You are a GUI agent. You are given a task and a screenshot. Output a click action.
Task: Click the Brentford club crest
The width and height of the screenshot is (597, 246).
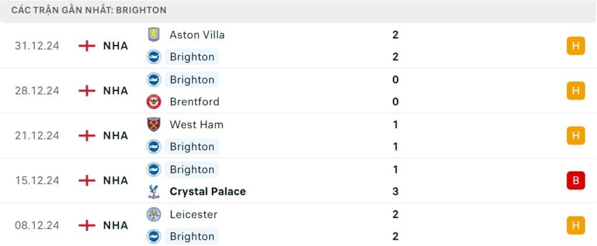pos(154,101)
